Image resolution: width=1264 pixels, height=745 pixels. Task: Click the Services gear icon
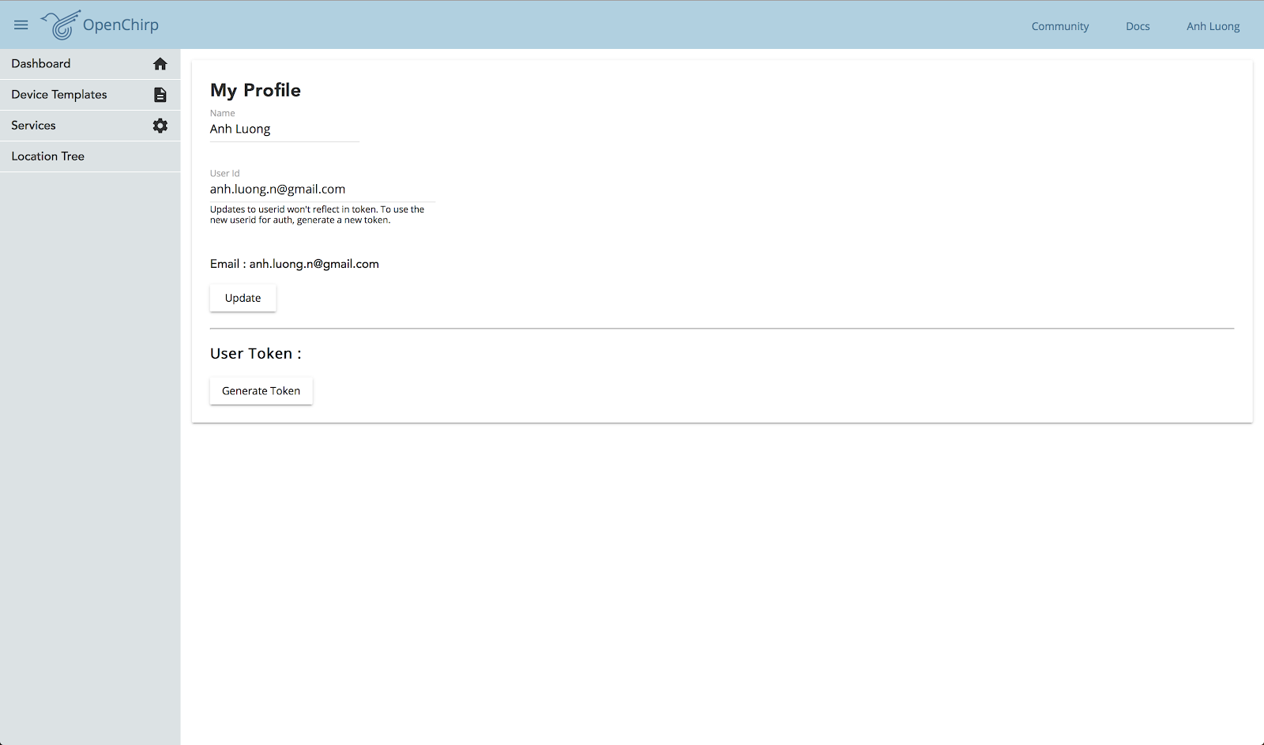(160, 126)
